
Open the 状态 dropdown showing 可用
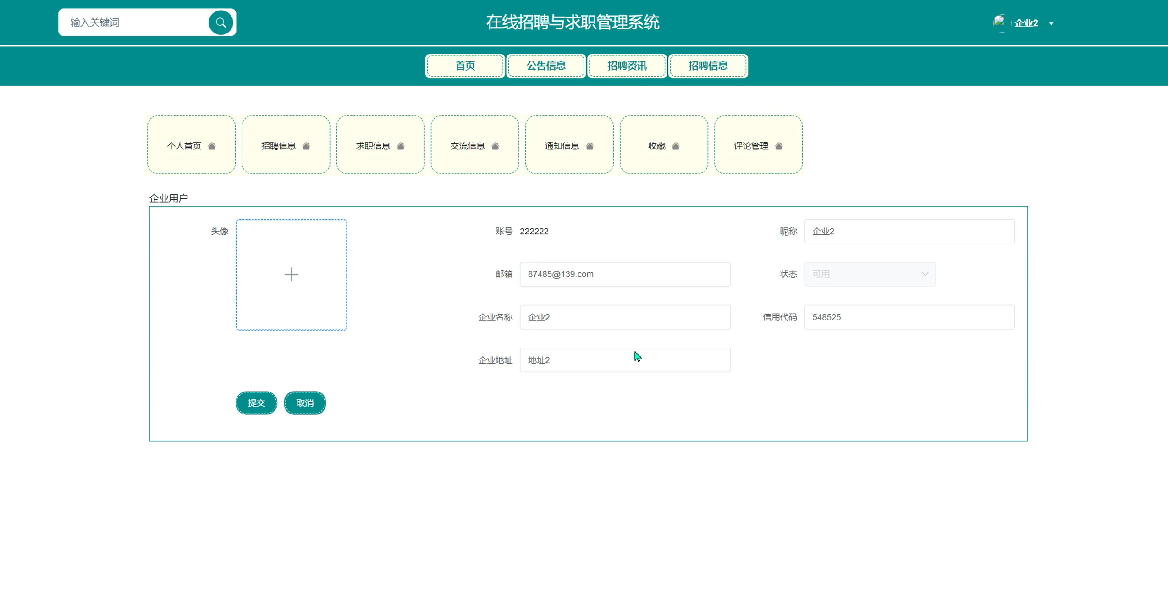(870, 274)
